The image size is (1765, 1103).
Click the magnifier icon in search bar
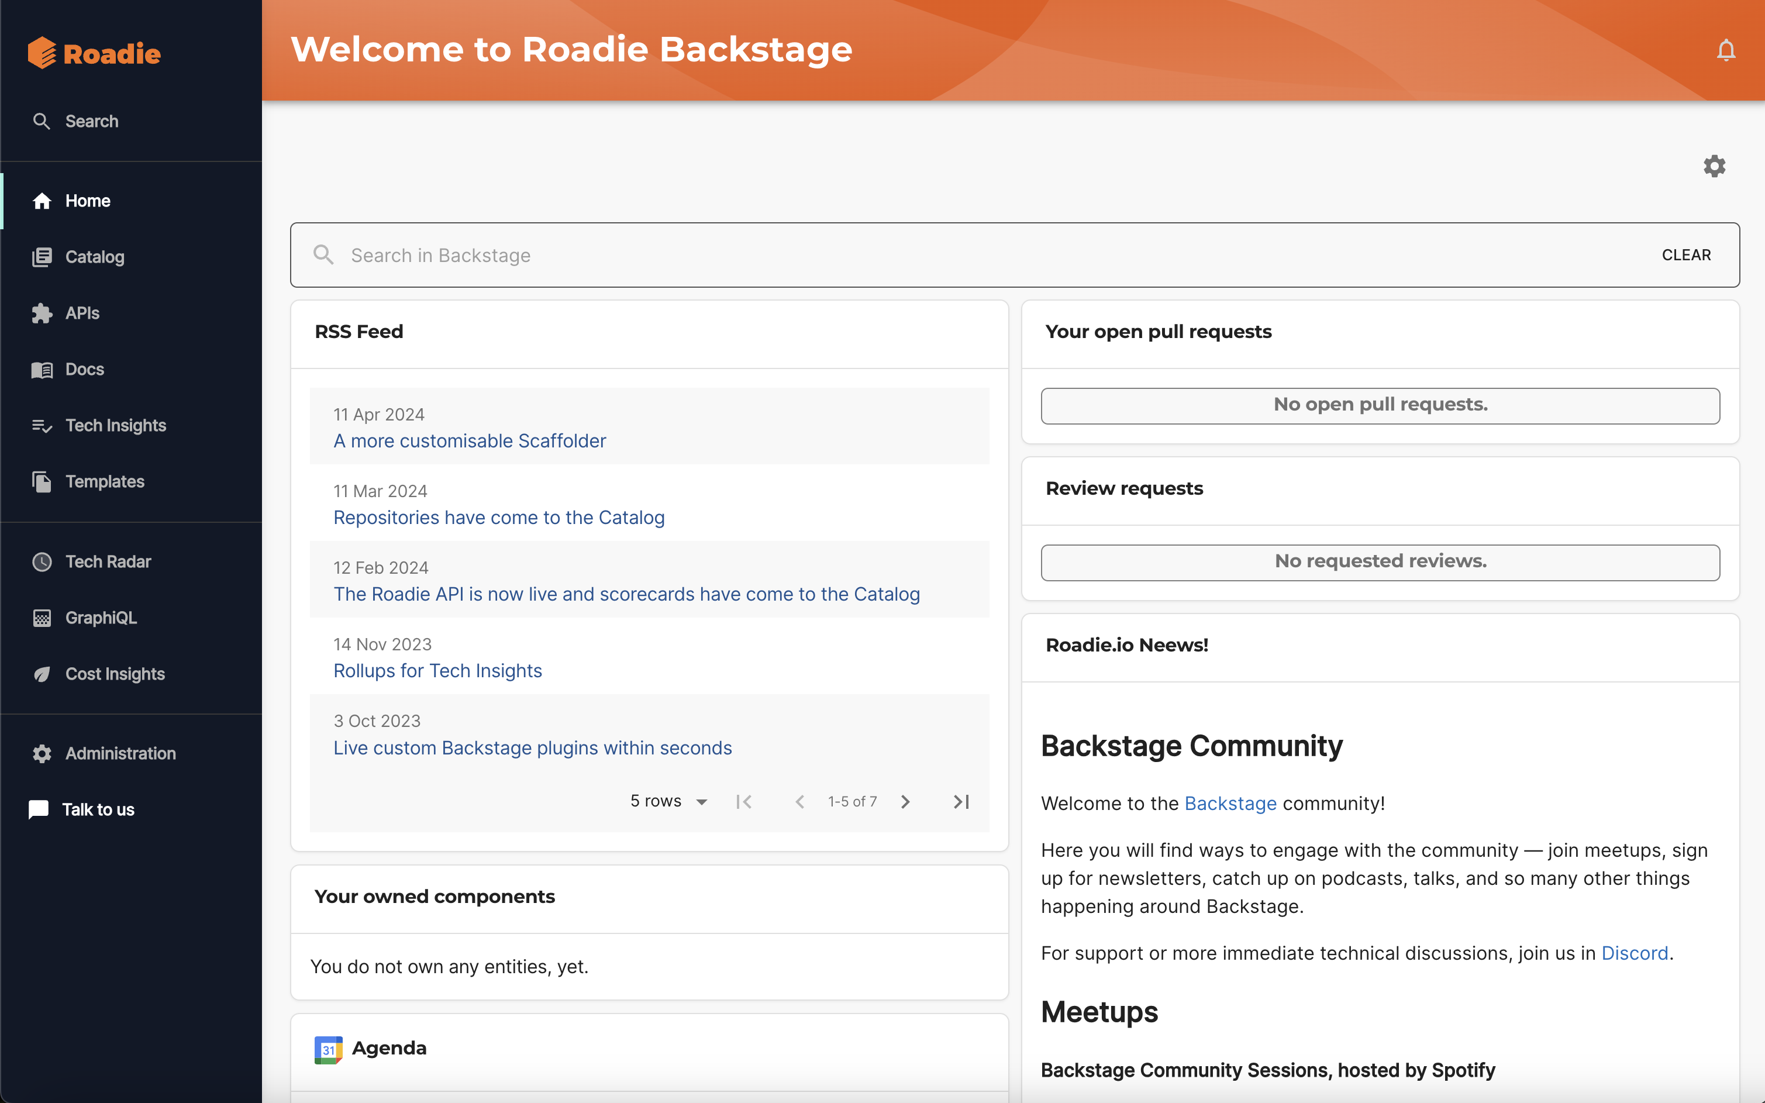coord(323,254)
